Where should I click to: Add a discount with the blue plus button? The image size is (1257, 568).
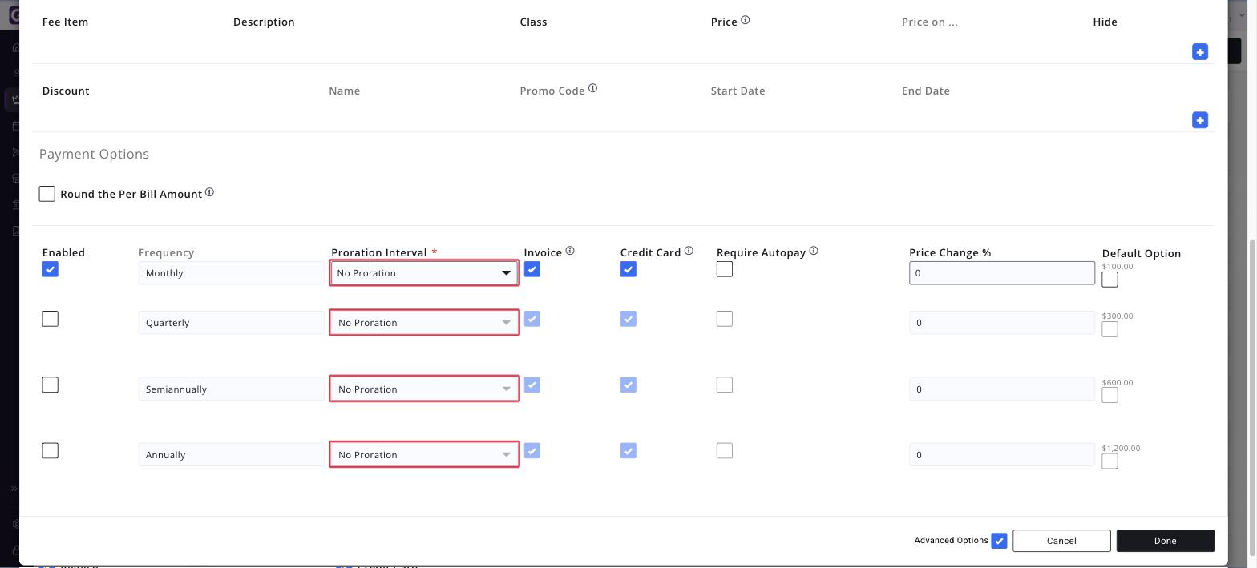click(1199, 120)
